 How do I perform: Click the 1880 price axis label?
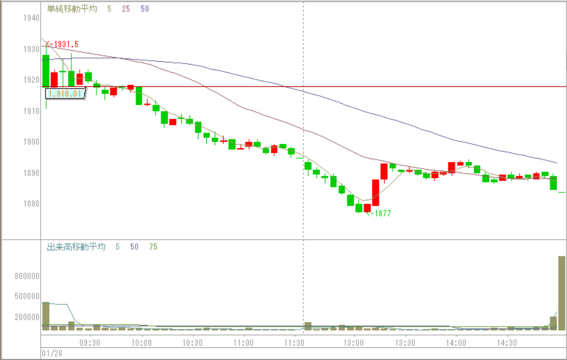coord(31,204)
